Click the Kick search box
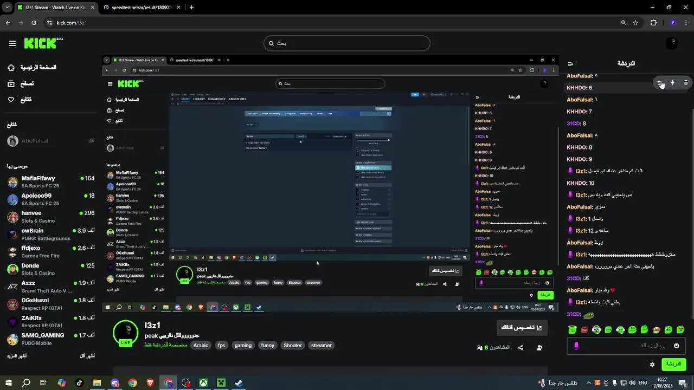694x390 pixels. click(x=347, y=43)
